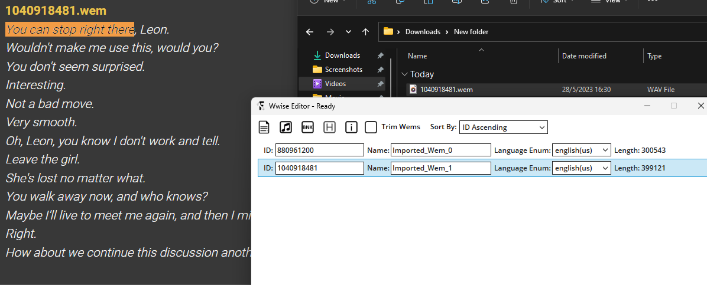Click the ID field containing 1040918481
This screenshot has height=285, width=707.
(320, 168)
